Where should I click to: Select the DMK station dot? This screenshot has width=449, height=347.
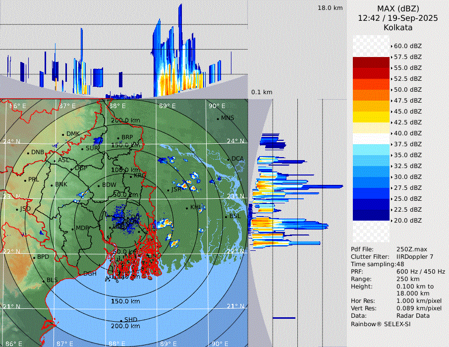[x=63, y=134]
